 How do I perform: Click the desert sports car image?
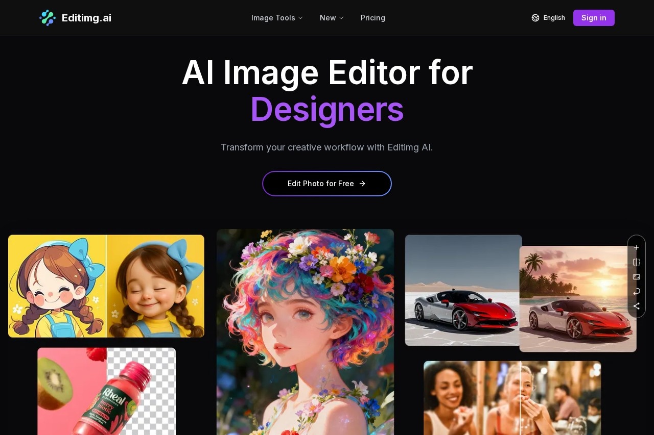click(x=462, y=290)
